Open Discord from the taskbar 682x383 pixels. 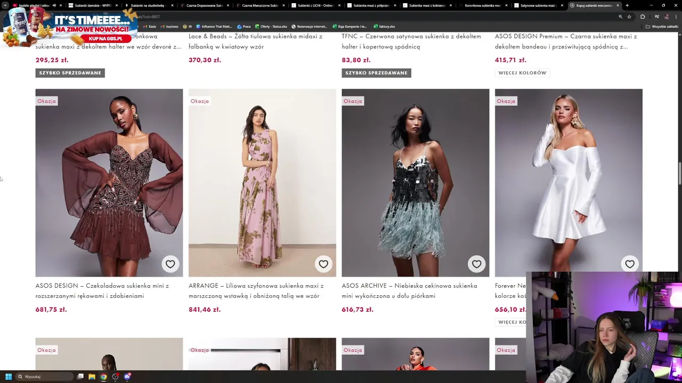click(127, 377)
